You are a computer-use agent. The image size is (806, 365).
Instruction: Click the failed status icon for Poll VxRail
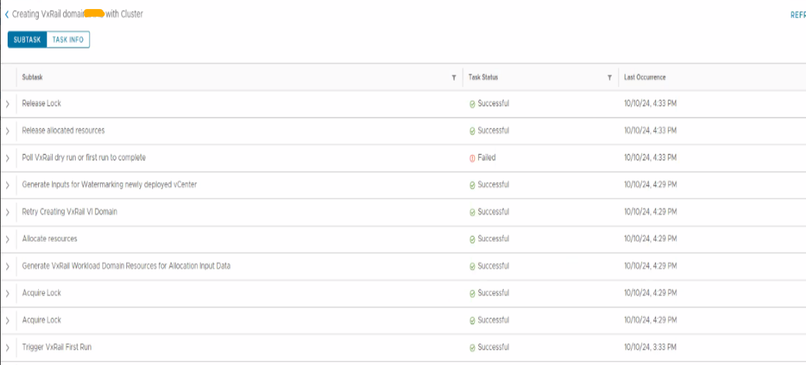point(472,158)
